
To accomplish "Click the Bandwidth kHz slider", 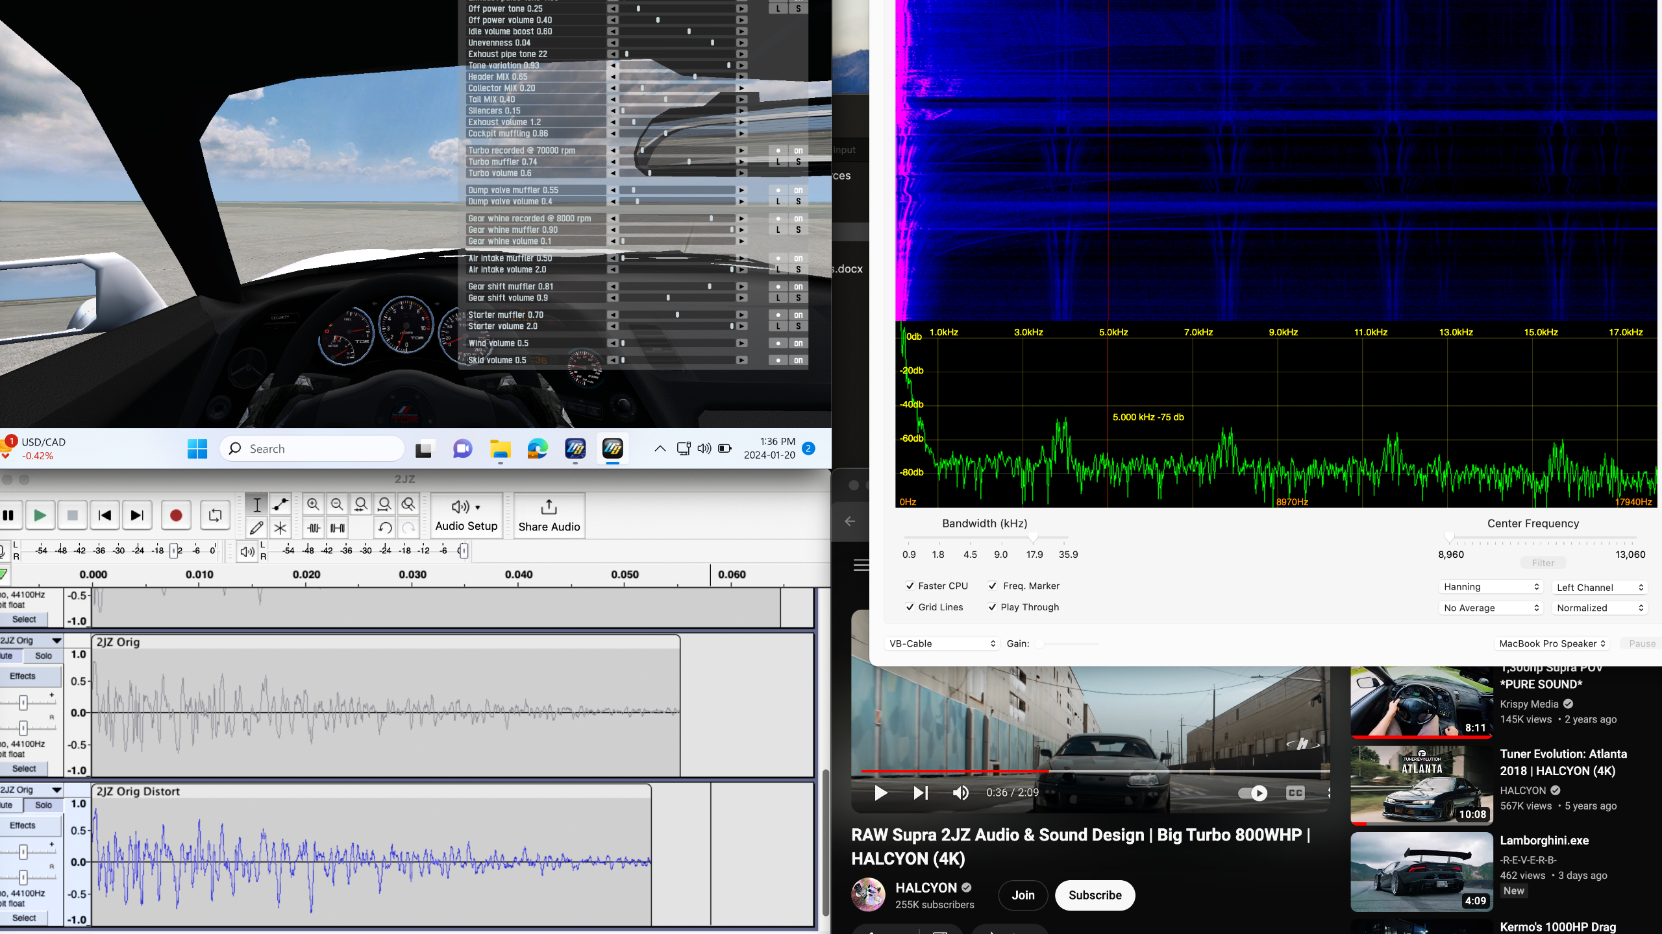I will 1032,538.
